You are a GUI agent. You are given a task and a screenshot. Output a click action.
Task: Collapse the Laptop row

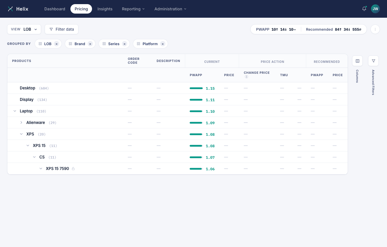[x=15, y=111]
